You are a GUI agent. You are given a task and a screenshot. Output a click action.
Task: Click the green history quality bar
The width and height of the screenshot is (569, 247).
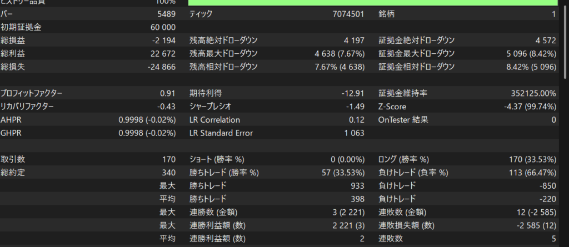(372, 2)
